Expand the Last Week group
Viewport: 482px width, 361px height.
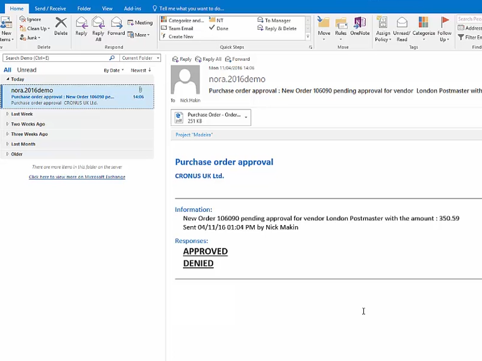click(8, 114)
